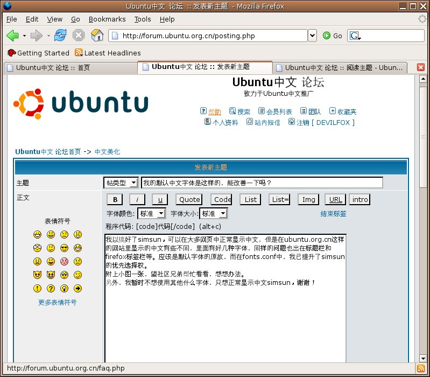Insert the frowning evil horned emoticon

click(37, 275)
